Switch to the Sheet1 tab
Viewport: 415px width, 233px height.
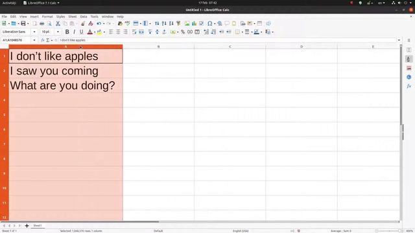[x=38, y=226]
